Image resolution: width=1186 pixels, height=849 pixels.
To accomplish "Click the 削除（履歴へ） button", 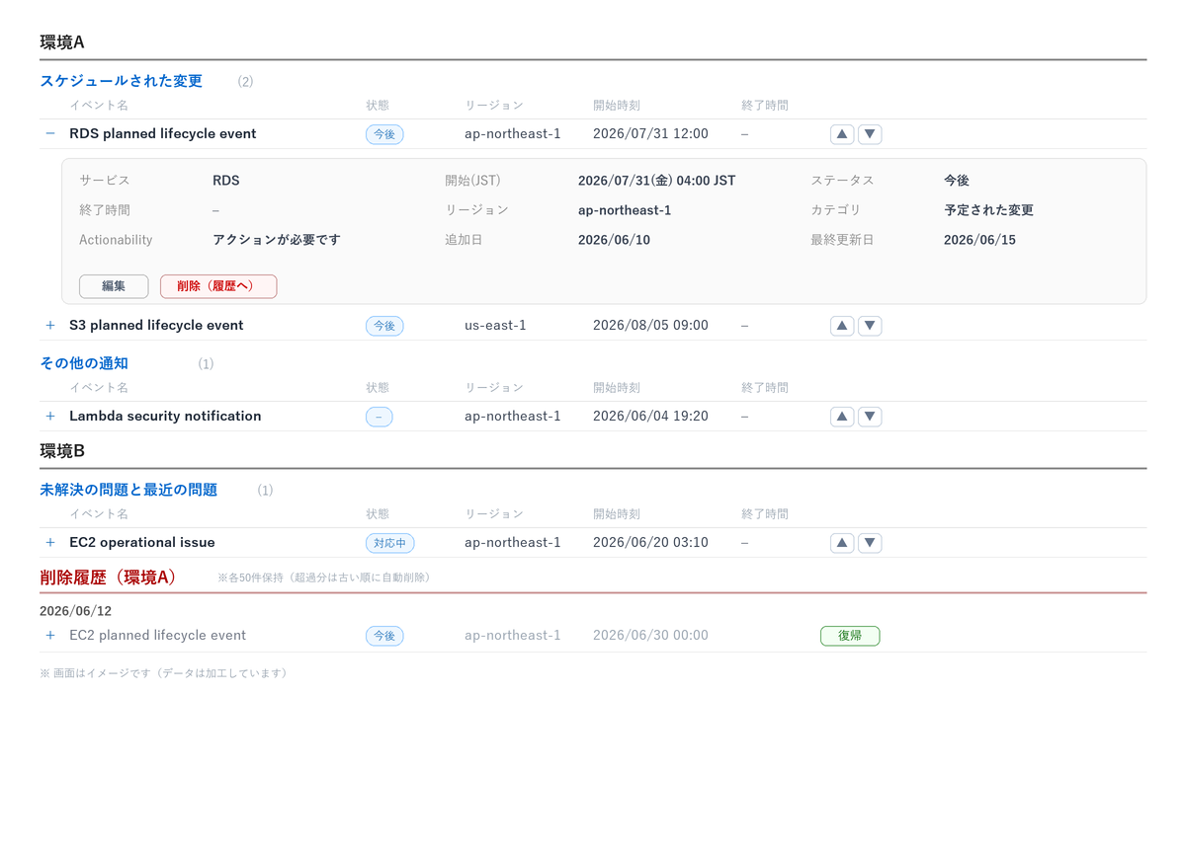I will click(x=218, y=286).
